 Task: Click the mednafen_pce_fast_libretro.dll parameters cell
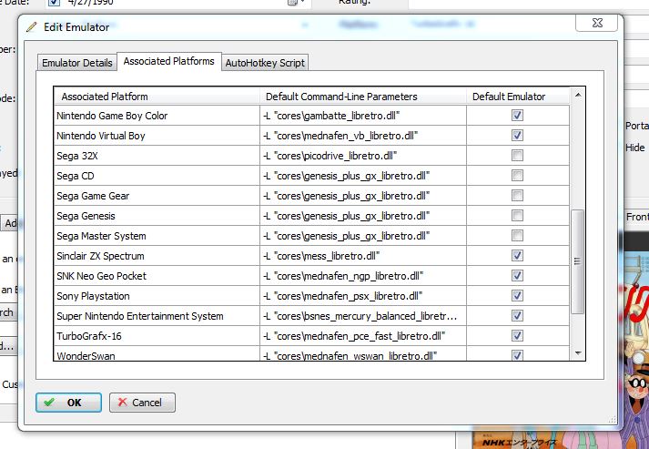point(363,336)
